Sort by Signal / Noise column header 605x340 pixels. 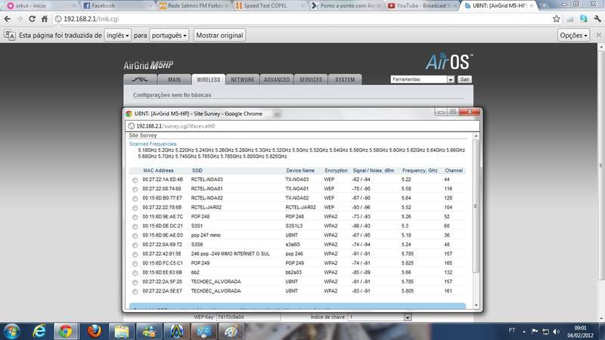tap(373, 171)
